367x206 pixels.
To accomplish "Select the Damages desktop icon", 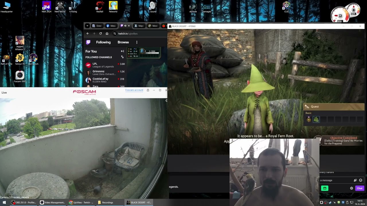I will (206, 8).
